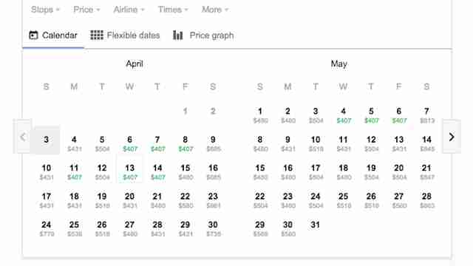The width and height of the screenshot is (473, 266).
Task: Open the Stops filter dropdown
Action: point(45,10)
